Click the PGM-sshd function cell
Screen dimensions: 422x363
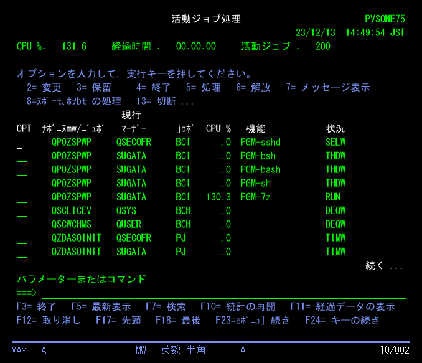[x=261, y=142]
